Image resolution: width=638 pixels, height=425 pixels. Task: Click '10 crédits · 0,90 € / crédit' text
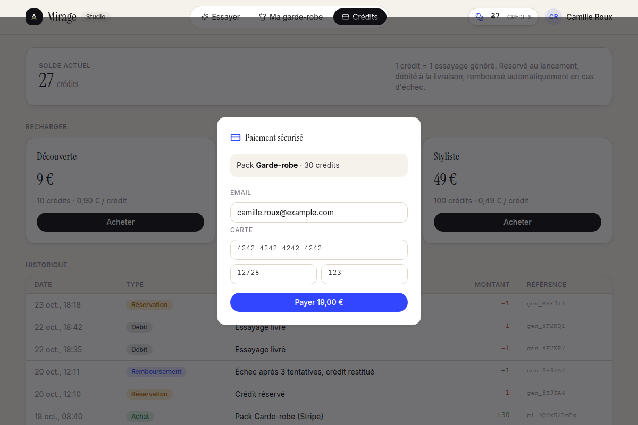pos(82,201)
